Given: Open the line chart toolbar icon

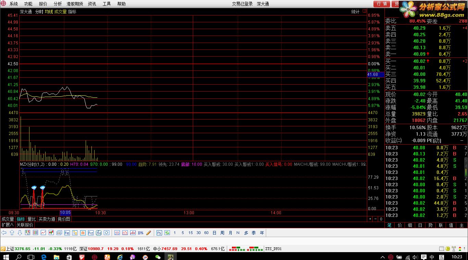Looking at the screenshot, I should (43, 233).
